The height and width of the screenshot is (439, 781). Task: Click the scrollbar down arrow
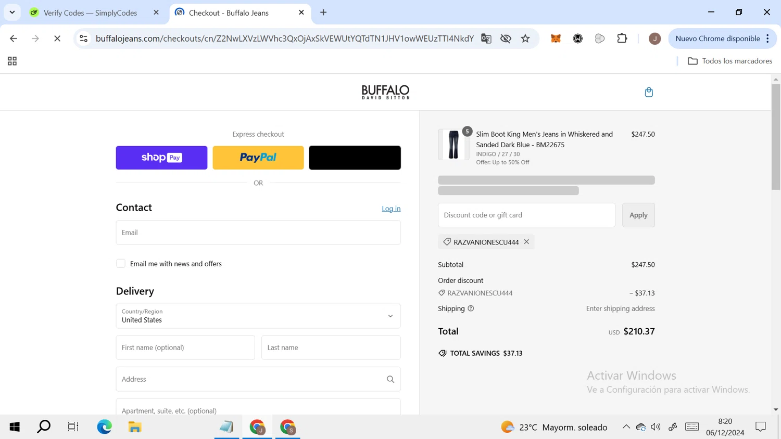pyautogui.click(x=776, y=410)
